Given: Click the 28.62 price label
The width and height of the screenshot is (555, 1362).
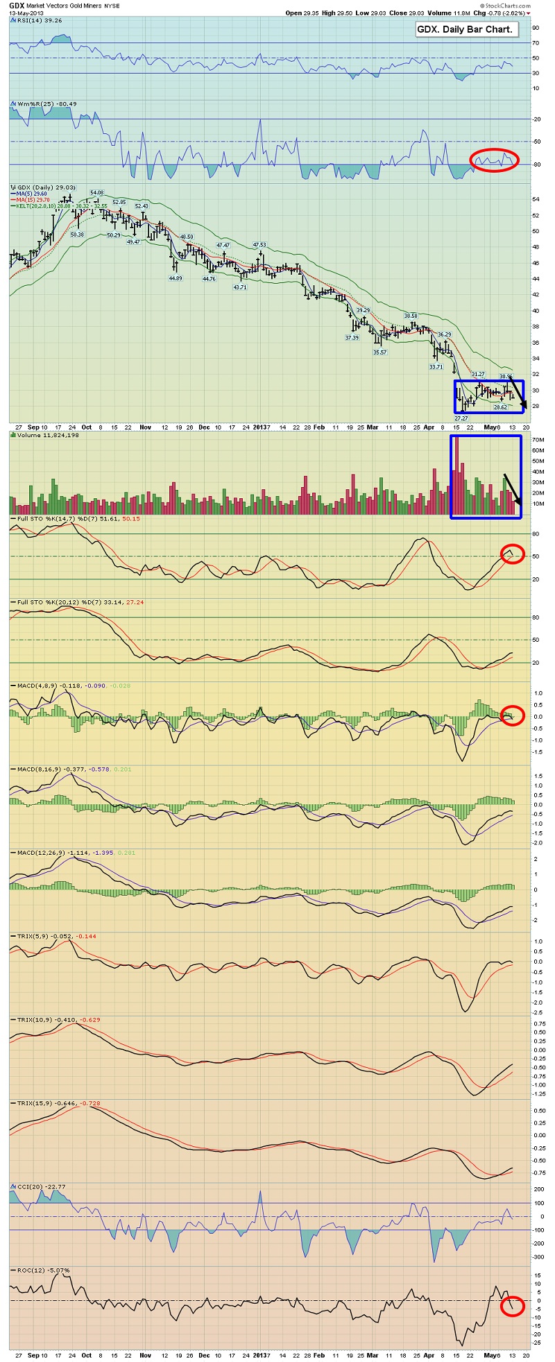Looking at the screenshot, I should [x=501, y=407].
